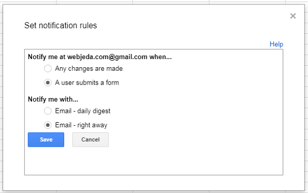Select the 'Email - right away' radio circle
Viewport: 308px width, 193px height.
[48, 125]
